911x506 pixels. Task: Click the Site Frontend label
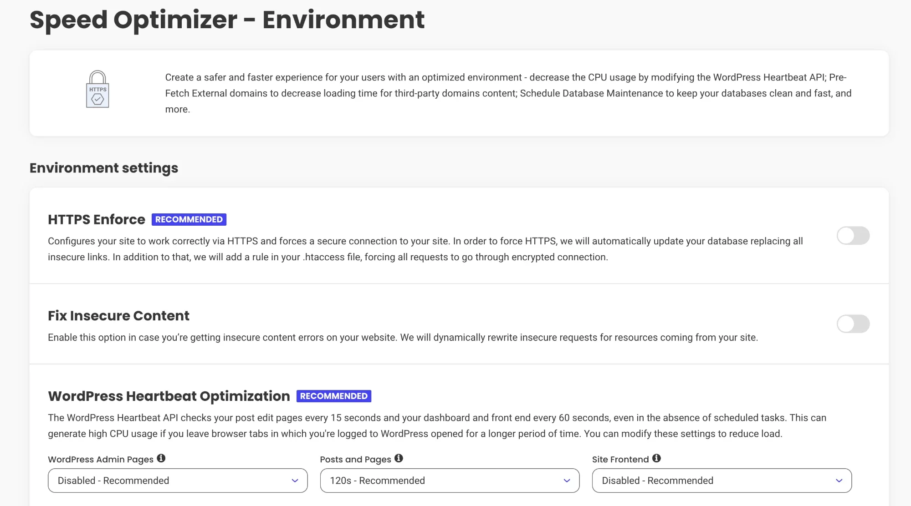pyautogui.click(x=620, y=459)
